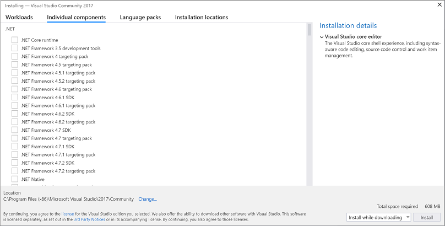Tick .NET Framework 4.6.2 targeting pack
Viewport: 445px width, 226px height.
(15, 122)
